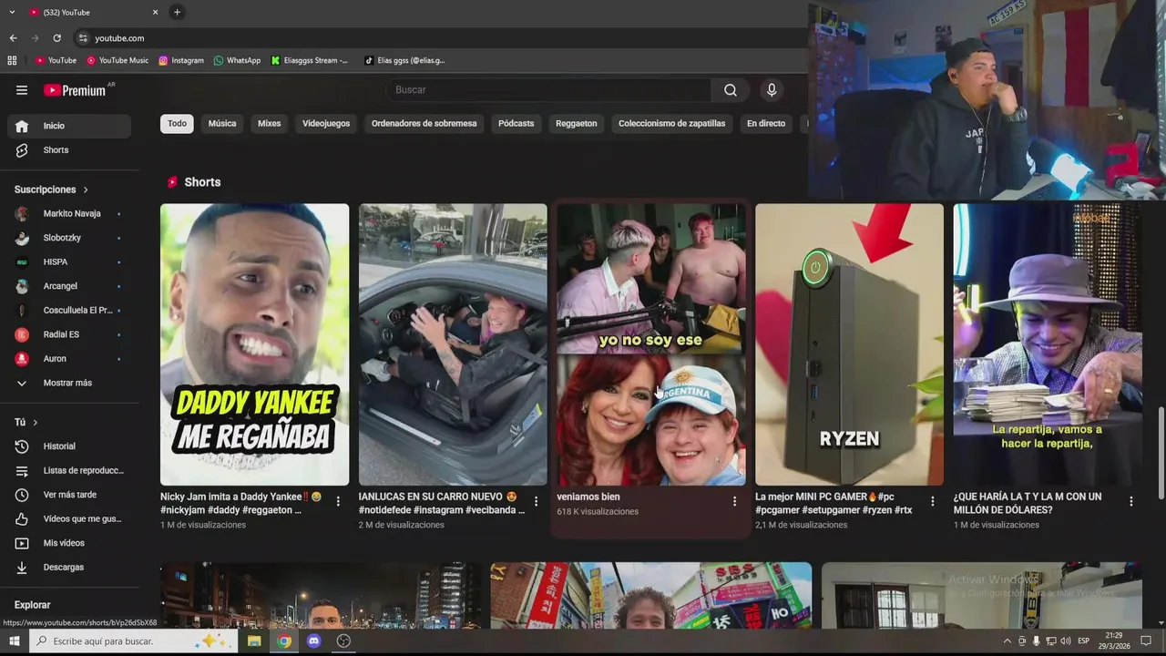The height and width of the screenshot is (656, 1166).
Task: Expand the Tú section
Action: pyautogui.click(x=26, y=423)
